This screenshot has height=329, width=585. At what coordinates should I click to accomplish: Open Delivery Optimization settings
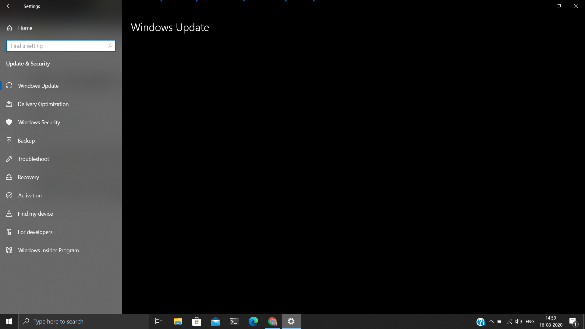[61, 104]
